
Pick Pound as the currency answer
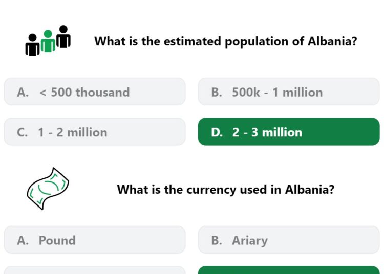[x=95, y=240]
